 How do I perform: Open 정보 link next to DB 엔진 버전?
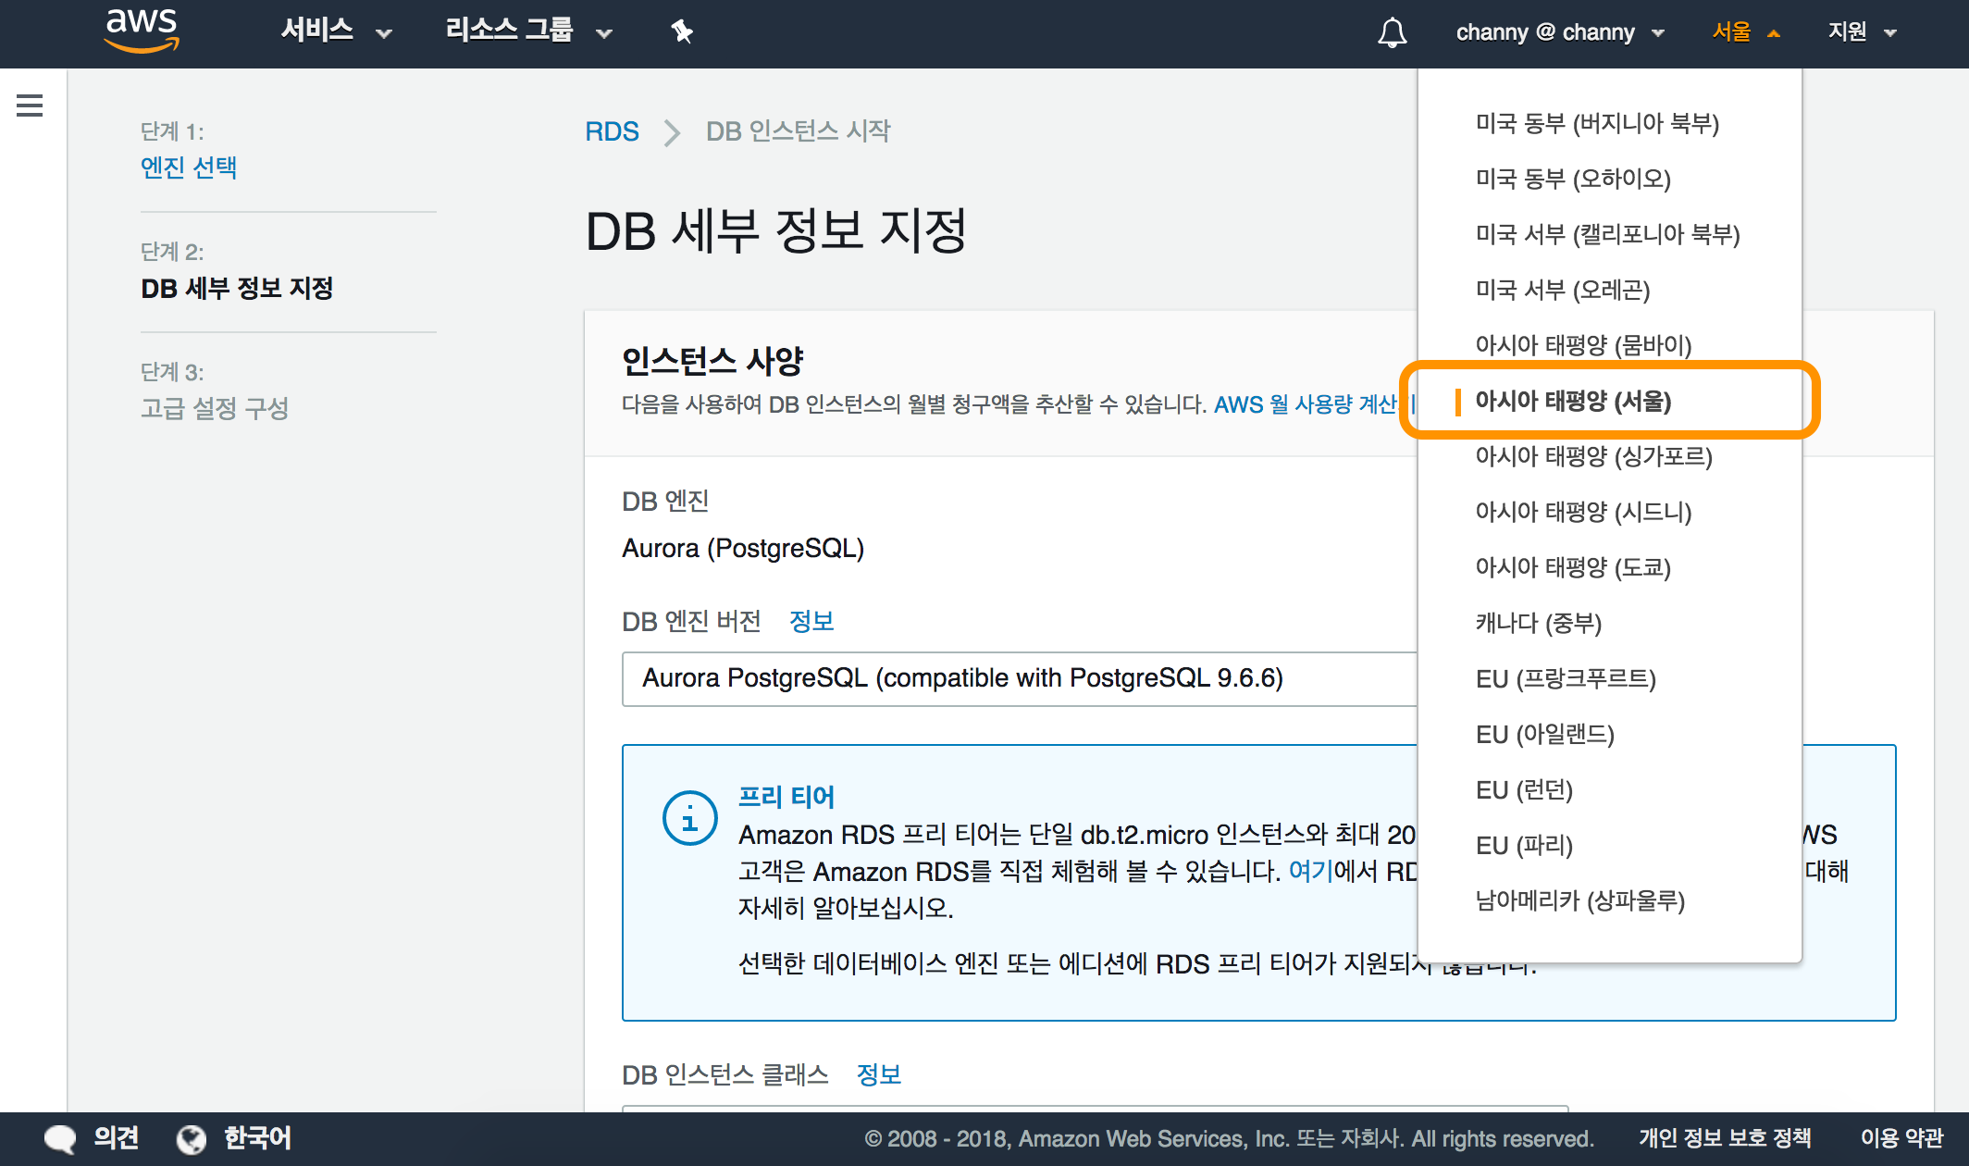(x=811, y=621)
